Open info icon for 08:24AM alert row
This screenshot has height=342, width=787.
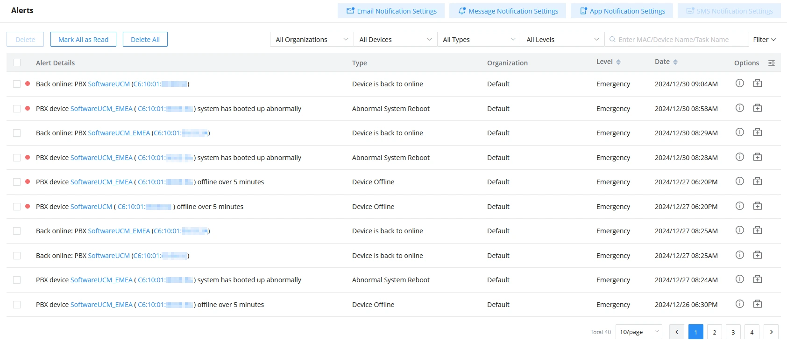[x=740, y=279]
